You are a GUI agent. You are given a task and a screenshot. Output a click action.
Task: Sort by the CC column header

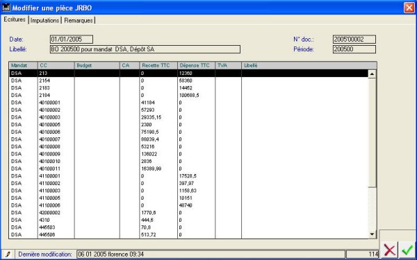click(x=56, y=66)
